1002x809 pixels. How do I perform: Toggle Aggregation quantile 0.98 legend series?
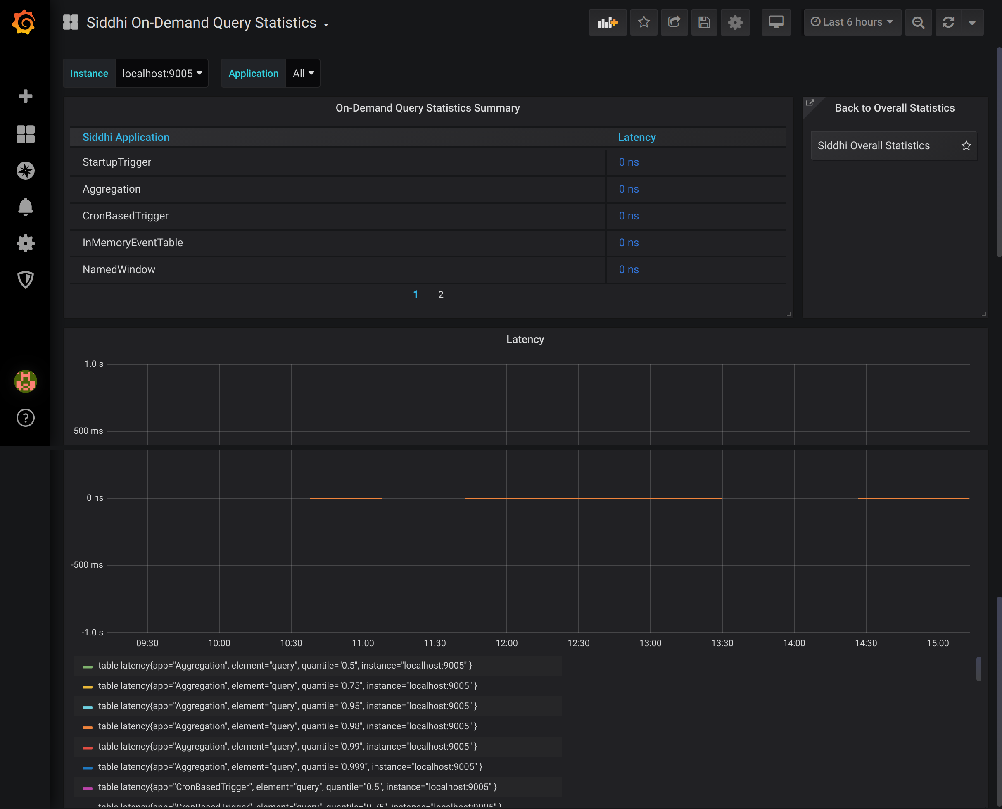tap(287, 726)
